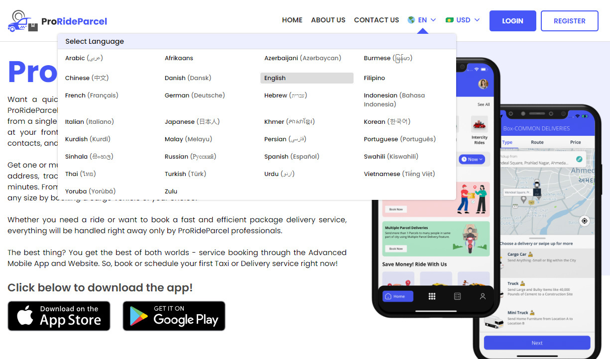Select the Price tab on phone screen

(x=576, y=142)
